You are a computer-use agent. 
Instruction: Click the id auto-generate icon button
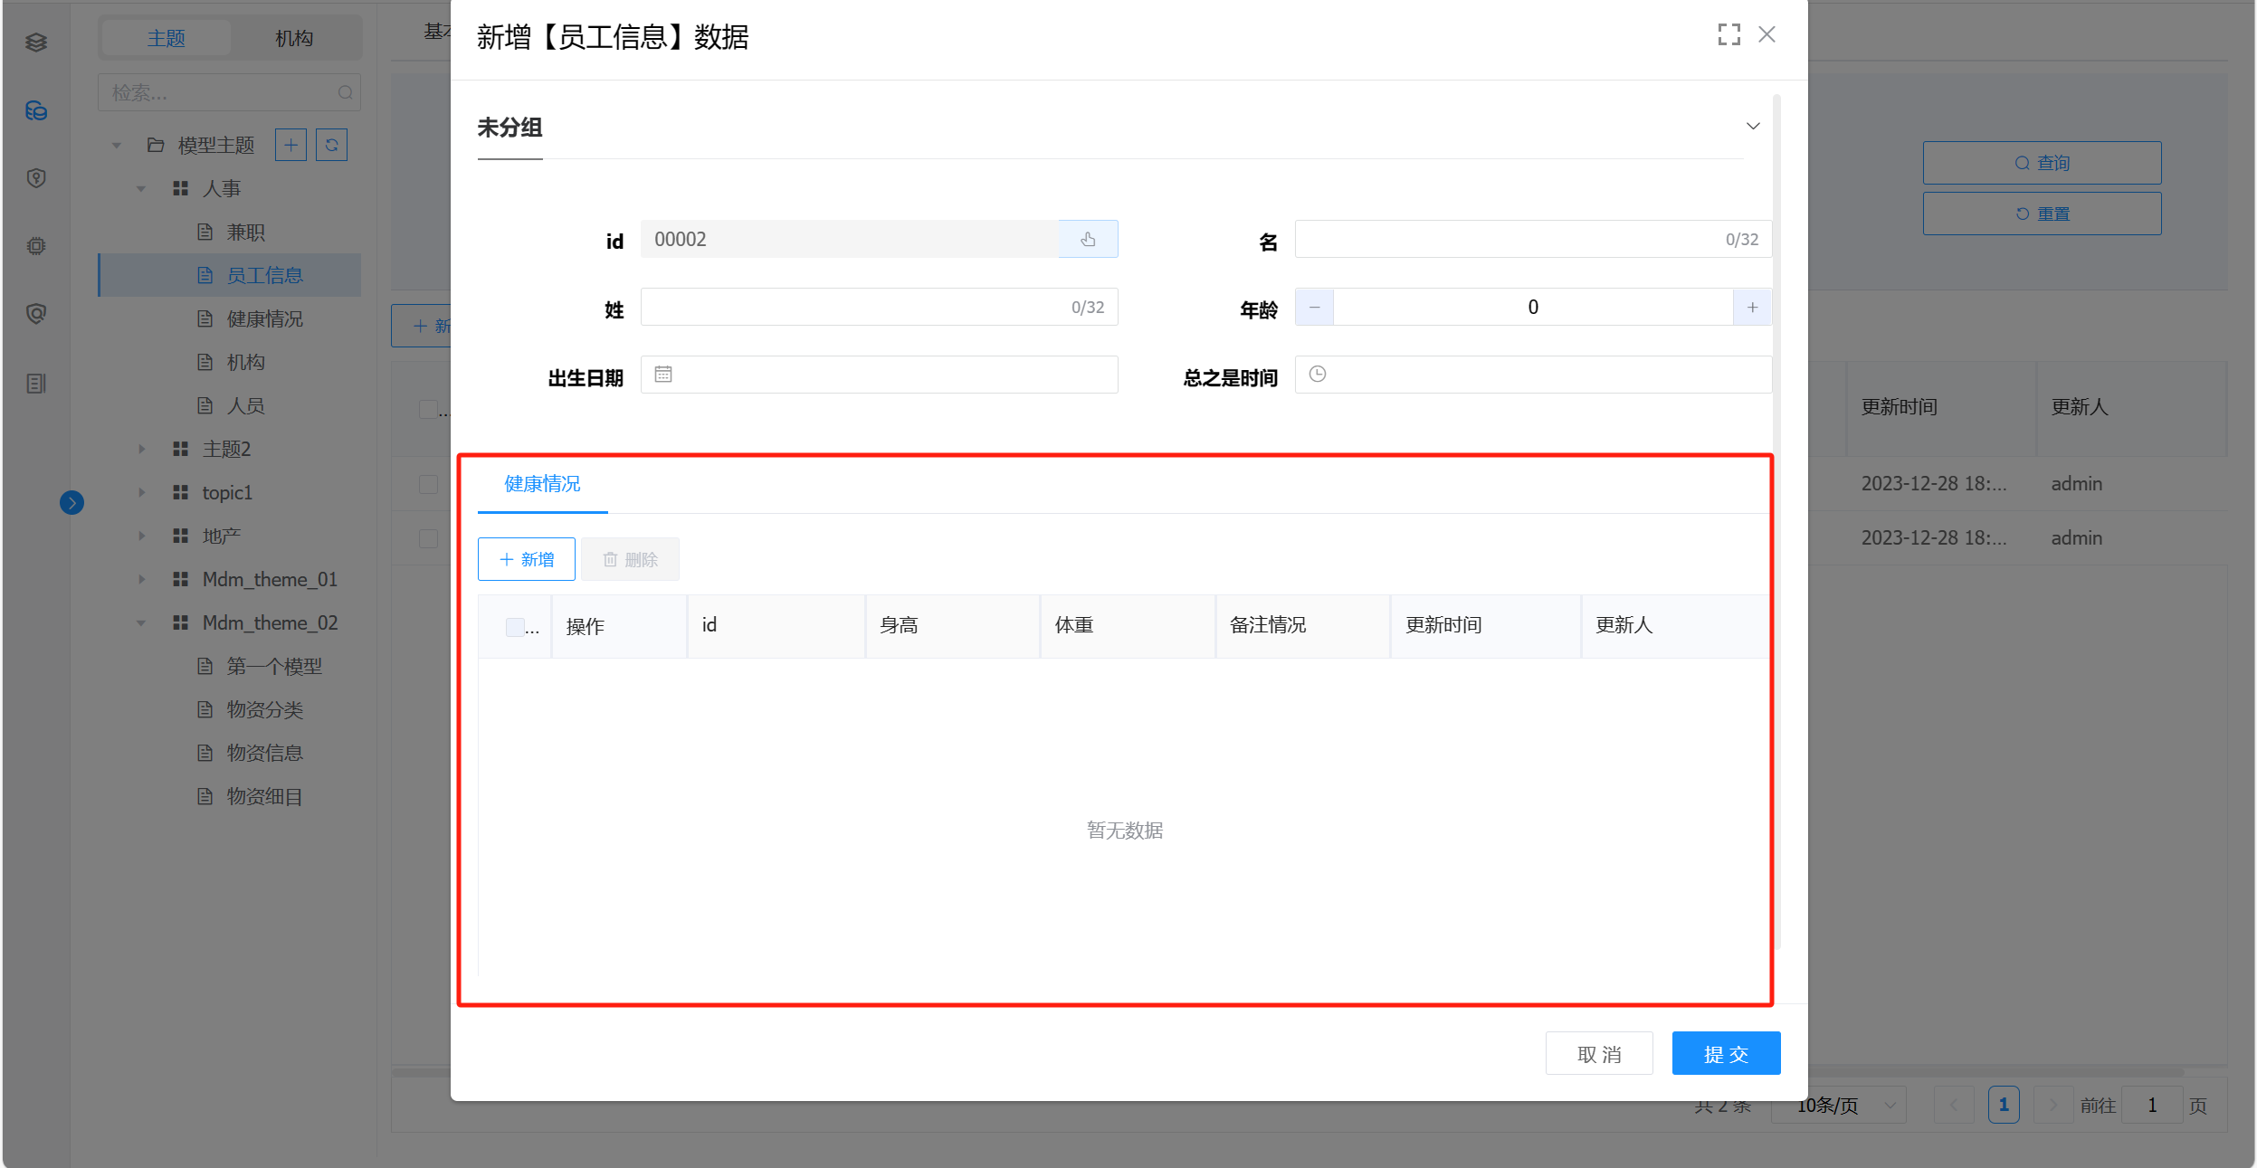point(1088,239)
